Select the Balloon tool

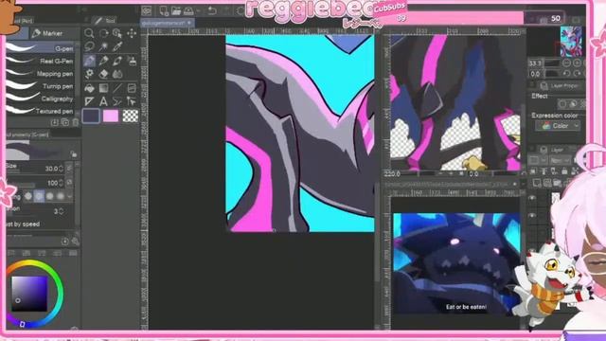pyautogui.click(x=117, y=101)
